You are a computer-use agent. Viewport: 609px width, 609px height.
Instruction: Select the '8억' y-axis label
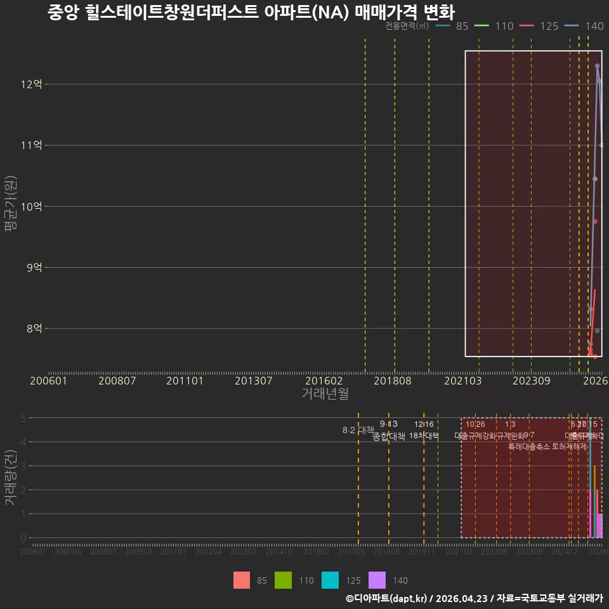click(34, 328)
